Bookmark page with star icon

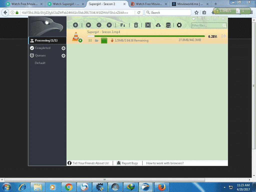pyautogui.click(x=196, y=12)
